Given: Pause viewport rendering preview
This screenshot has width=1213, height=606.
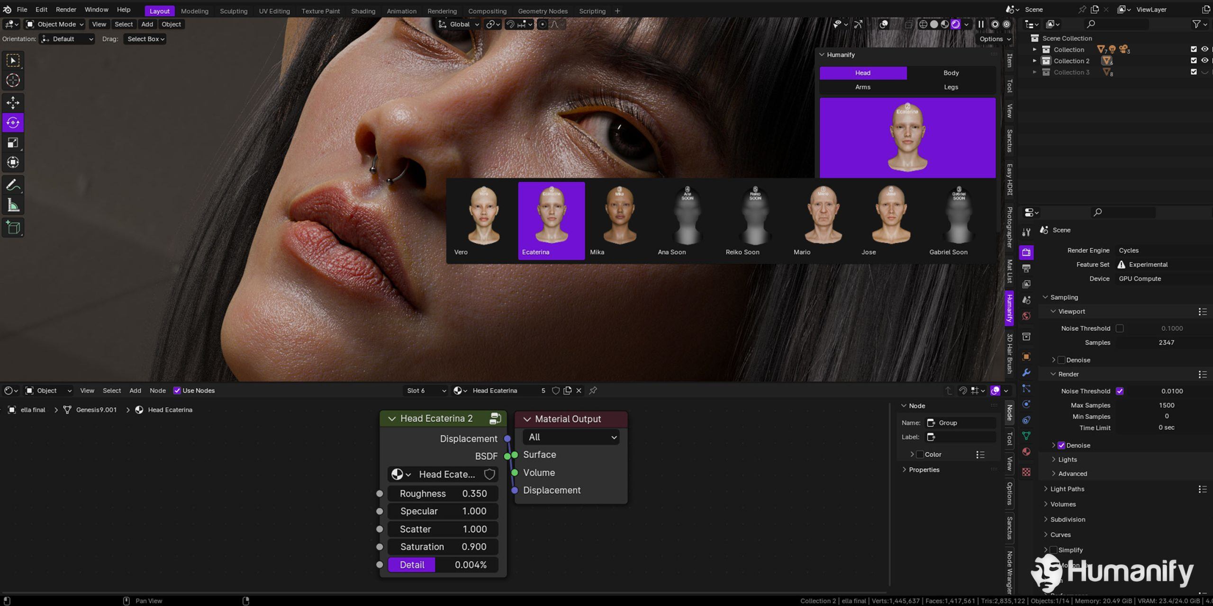Looking at the screenshot, I should [x=981, y=24].
